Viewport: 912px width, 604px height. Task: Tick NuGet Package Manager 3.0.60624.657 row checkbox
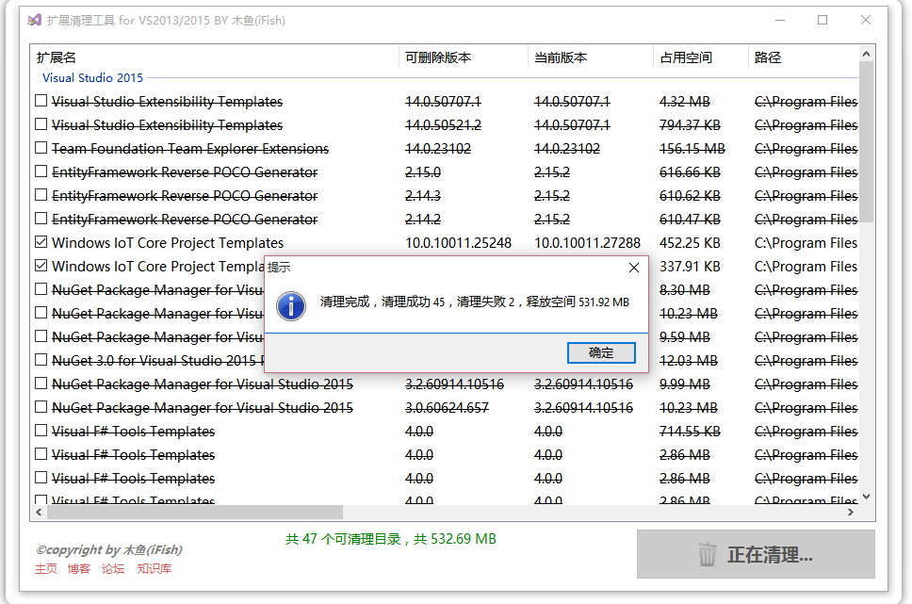click(41, 407)
